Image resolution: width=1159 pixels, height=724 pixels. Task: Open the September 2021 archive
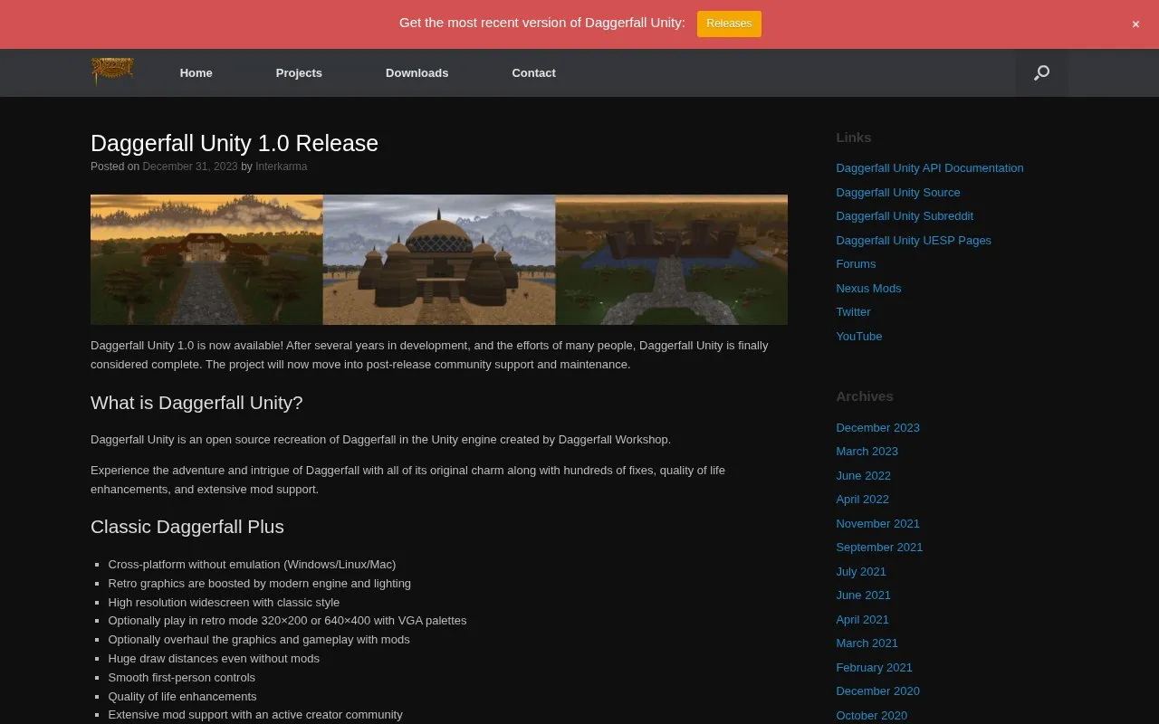click(x=879, y=547)
